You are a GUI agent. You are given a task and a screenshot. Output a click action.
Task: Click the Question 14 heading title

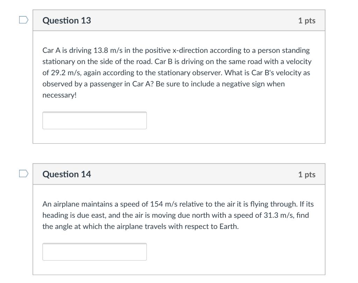67,174
